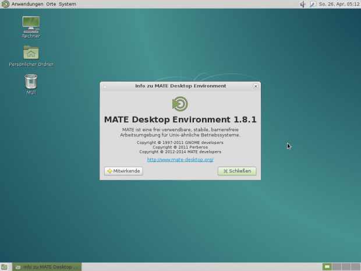Click the Schließen button

pyautogui.click(x=237, y=171)
